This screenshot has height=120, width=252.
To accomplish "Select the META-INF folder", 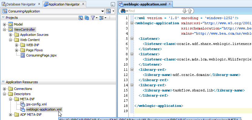I will click(x=27, y=99).
